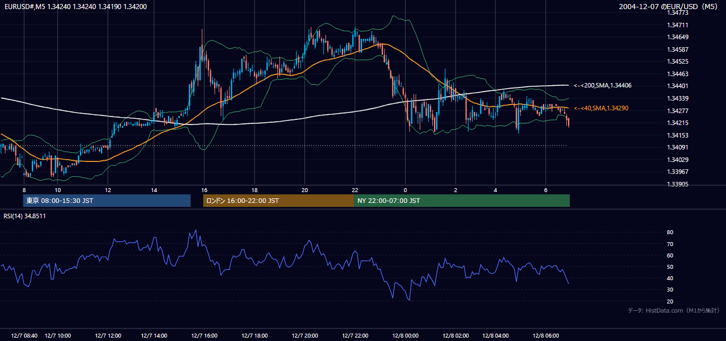Click RSI scale value 80

pyautogui.click(x=670, y=232)
